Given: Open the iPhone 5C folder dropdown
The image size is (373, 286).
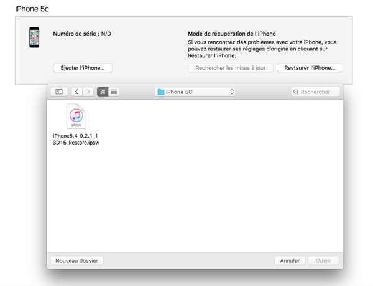Looking at the screenshot, I should point(195,92).
